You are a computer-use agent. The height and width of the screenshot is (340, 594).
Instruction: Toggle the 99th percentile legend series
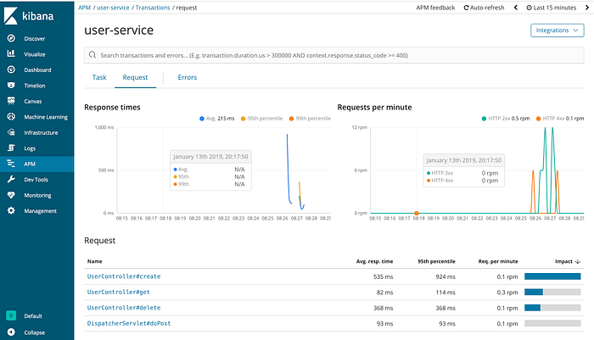click(310, 119)
